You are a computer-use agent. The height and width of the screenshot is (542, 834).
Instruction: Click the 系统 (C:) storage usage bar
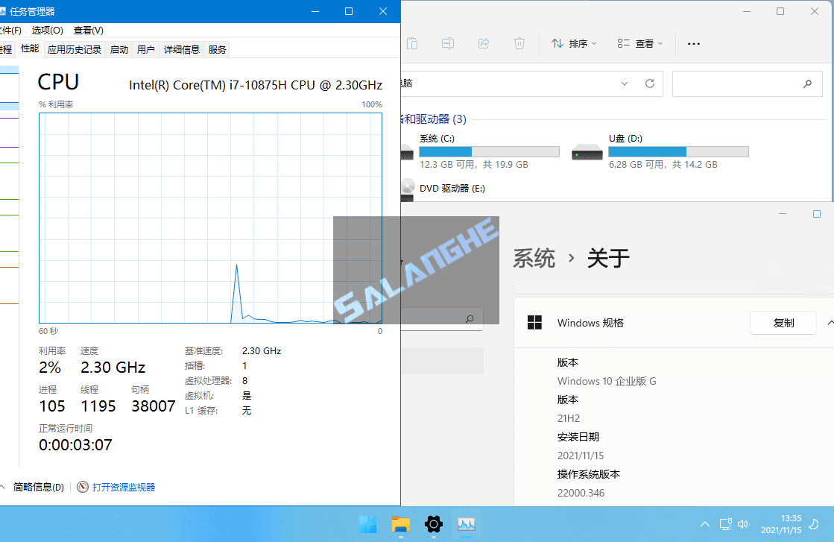(490, 151)
